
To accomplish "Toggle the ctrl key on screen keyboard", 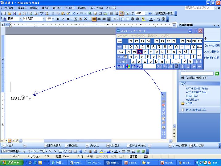I will click(121, 66).
